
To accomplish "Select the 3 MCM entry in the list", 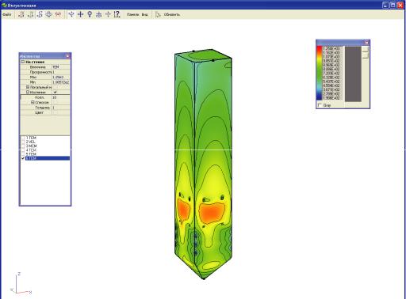I will pos(31,146).
